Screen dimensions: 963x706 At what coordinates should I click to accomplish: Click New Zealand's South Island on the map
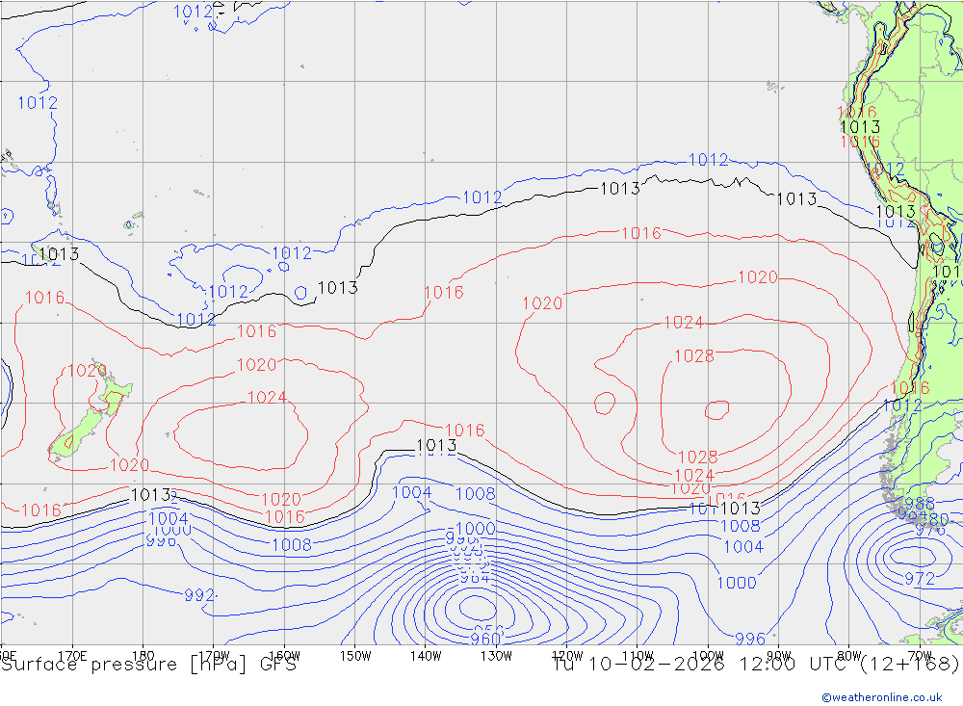click(78, 433)
